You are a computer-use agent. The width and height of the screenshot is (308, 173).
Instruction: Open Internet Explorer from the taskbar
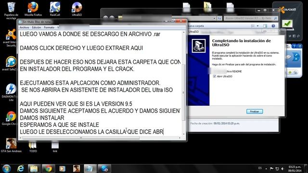[21, 169]
